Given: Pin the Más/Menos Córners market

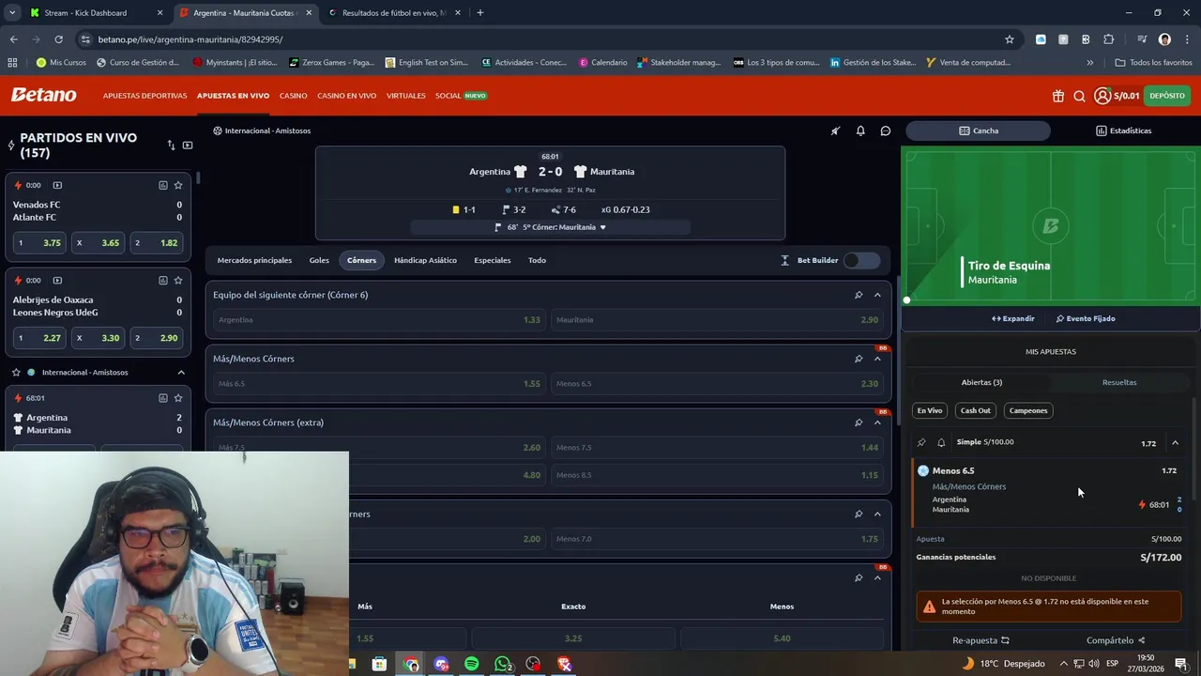Looking at the screenshot, I should (858, 359).
